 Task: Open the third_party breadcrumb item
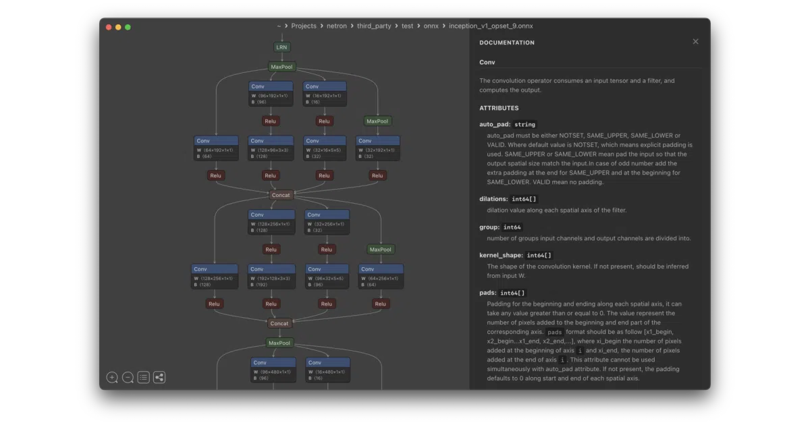pos(374,26)
